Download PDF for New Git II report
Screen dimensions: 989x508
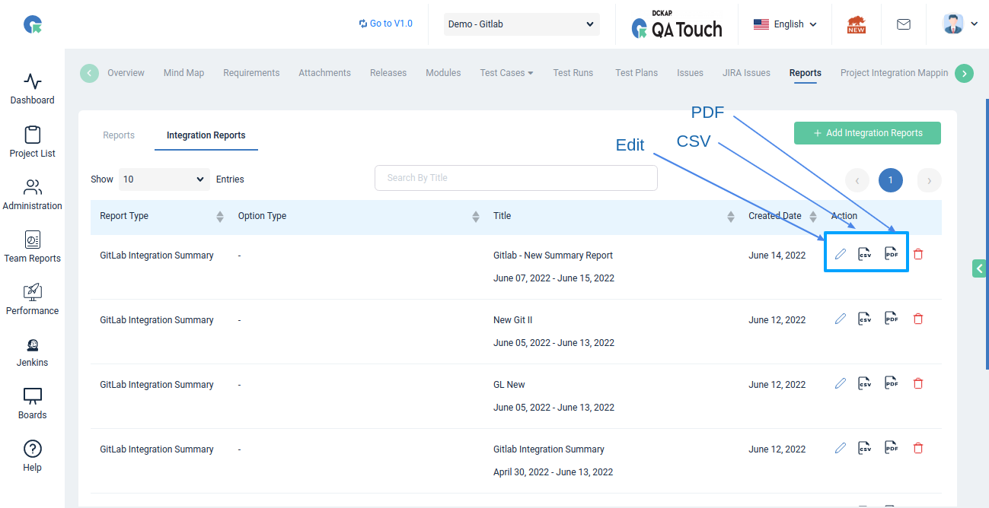892,319
